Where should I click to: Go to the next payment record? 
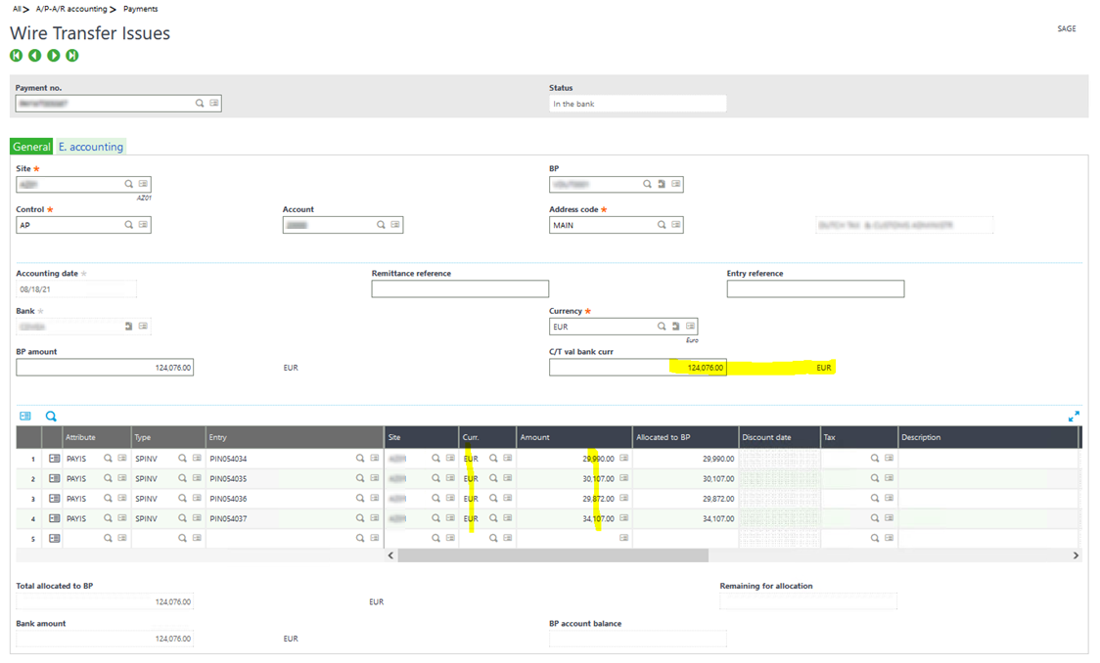[53, 56]
